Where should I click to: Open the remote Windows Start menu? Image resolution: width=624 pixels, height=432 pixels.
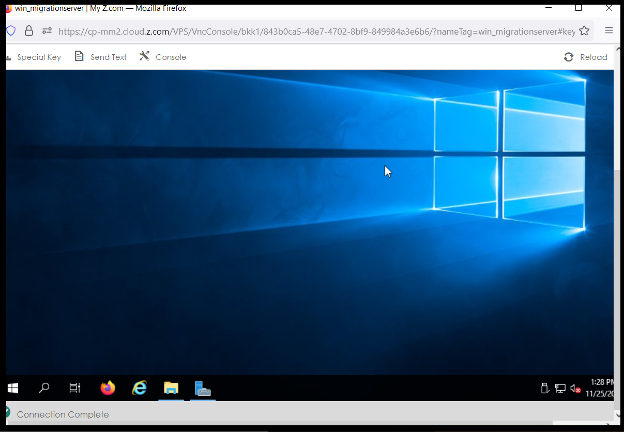click(x=13, y=388)
